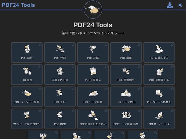Open the PDFページ抽出 tool
Viewport: 186px width, 139px height.
pyautogui.click(x=126, y=97)
